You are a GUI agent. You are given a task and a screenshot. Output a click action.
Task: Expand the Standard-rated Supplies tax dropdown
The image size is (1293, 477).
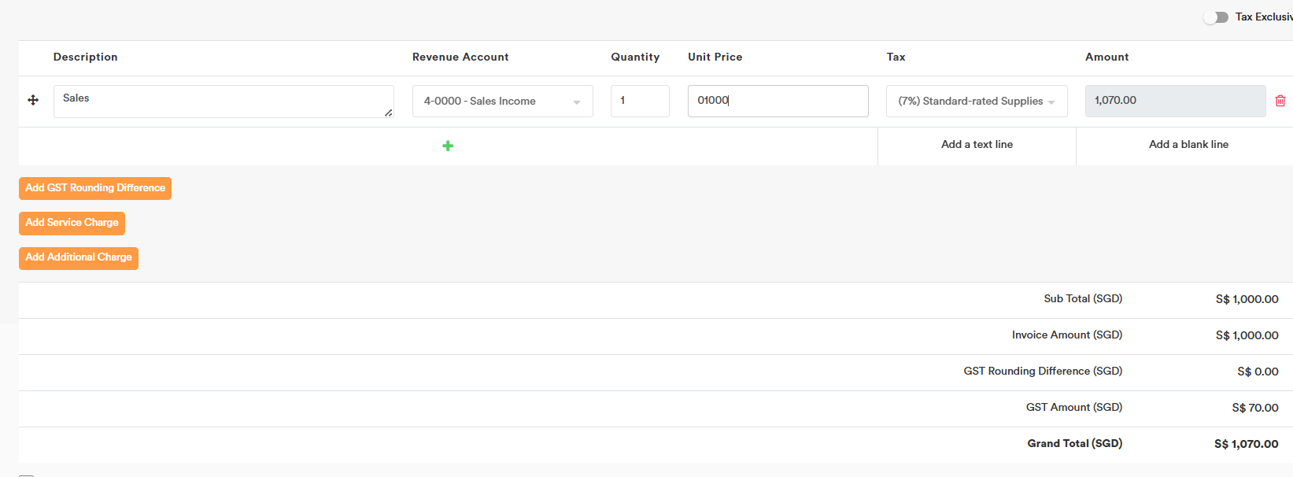(x=976, y=102)
